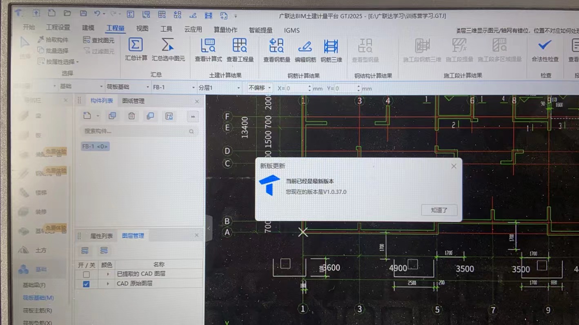The image size is (579, 325).
Task: Delete component with trash icon in 构件列表
Action: pos(131,116)
